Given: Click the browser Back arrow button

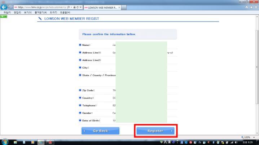Looking at the screenshot, I should click(4, 7).
